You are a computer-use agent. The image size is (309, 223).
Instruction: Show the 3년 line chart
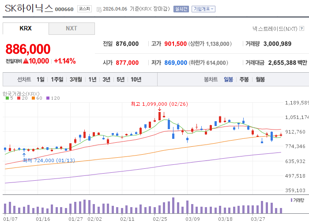106,79
